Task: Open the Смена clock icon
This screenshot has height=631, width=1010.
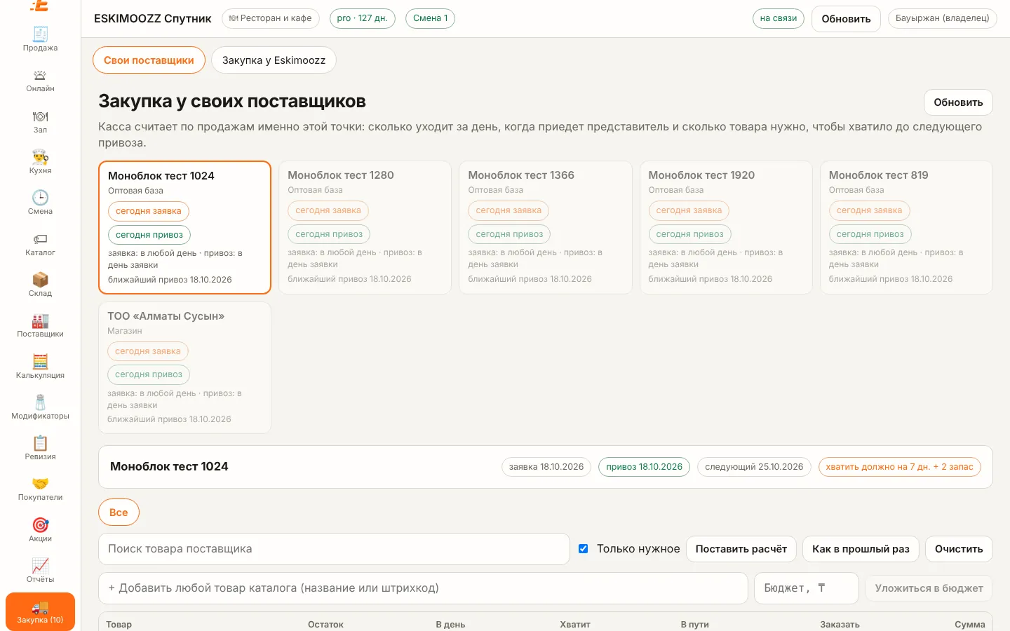Action: [40, 198]
